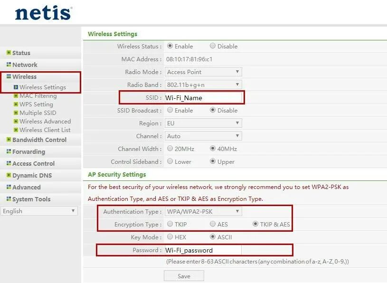Click the grid icon beside Forwarding
The image size is (387, 283).
pyautogui.click(x=9, y=151)
